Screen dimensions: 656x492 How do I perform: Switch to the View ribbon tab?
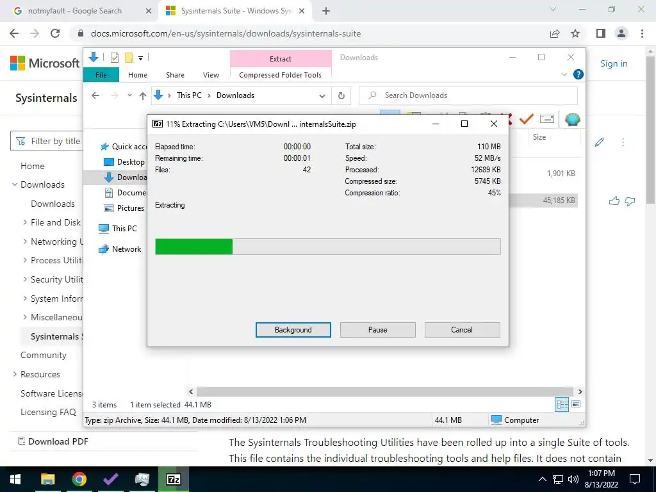(x=211, y=75)
